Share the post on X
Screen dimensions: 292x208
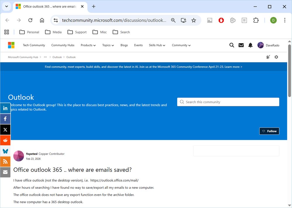tap(5, 129)
